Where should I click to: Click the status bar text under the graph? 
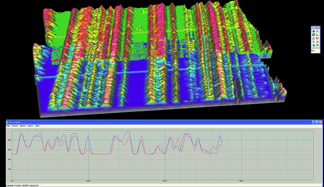pos(22,186)
